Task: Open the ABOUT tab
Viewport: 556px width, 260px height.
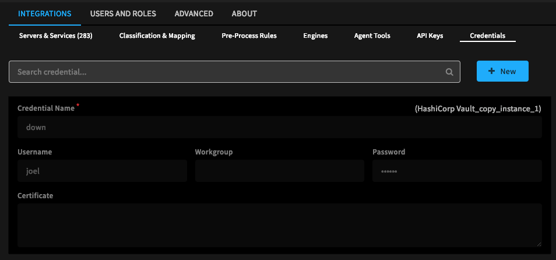Action: pyautogui.click(x=244, y=13)
